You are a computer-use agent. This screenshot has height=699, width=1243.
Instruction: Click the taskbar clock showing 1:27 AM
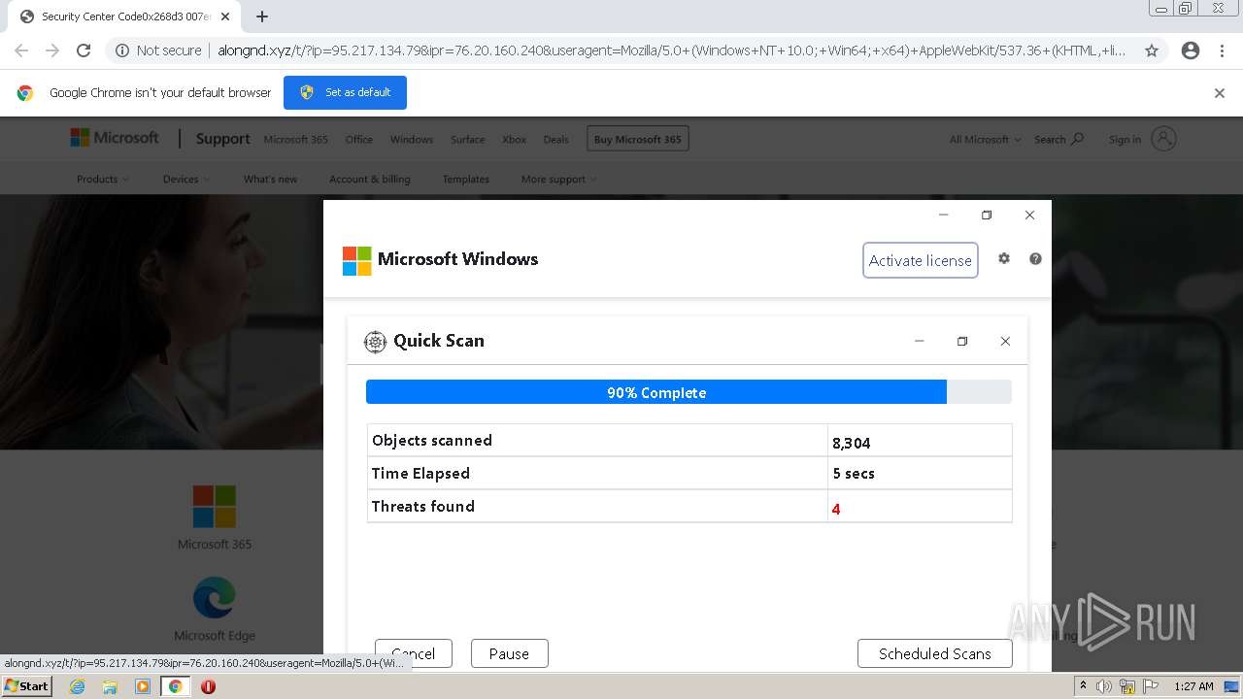tap(1193, 686)
